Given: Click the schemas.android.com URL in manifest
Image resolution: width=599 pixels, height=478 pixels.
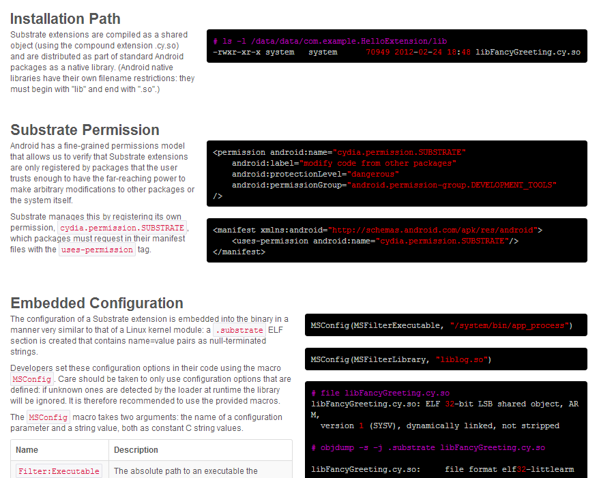Looking at the screenshot, I should click(433, 230).
